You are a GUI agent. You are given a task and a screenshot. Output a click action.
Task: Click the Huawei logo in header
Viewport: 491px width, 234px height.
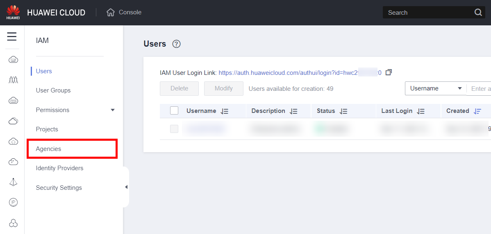(x=13, y=12)
